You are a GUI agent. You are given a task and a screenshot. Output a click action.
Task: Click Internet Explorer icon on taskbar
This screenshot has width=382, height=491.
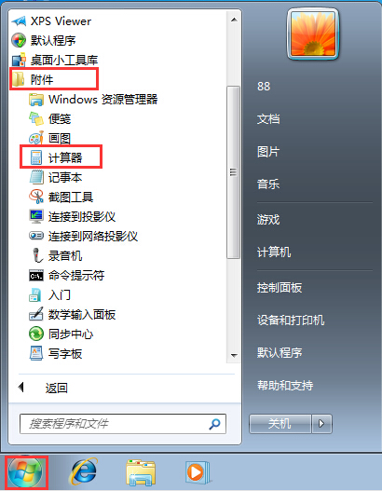pyautogui.click(x=83, y=471)
